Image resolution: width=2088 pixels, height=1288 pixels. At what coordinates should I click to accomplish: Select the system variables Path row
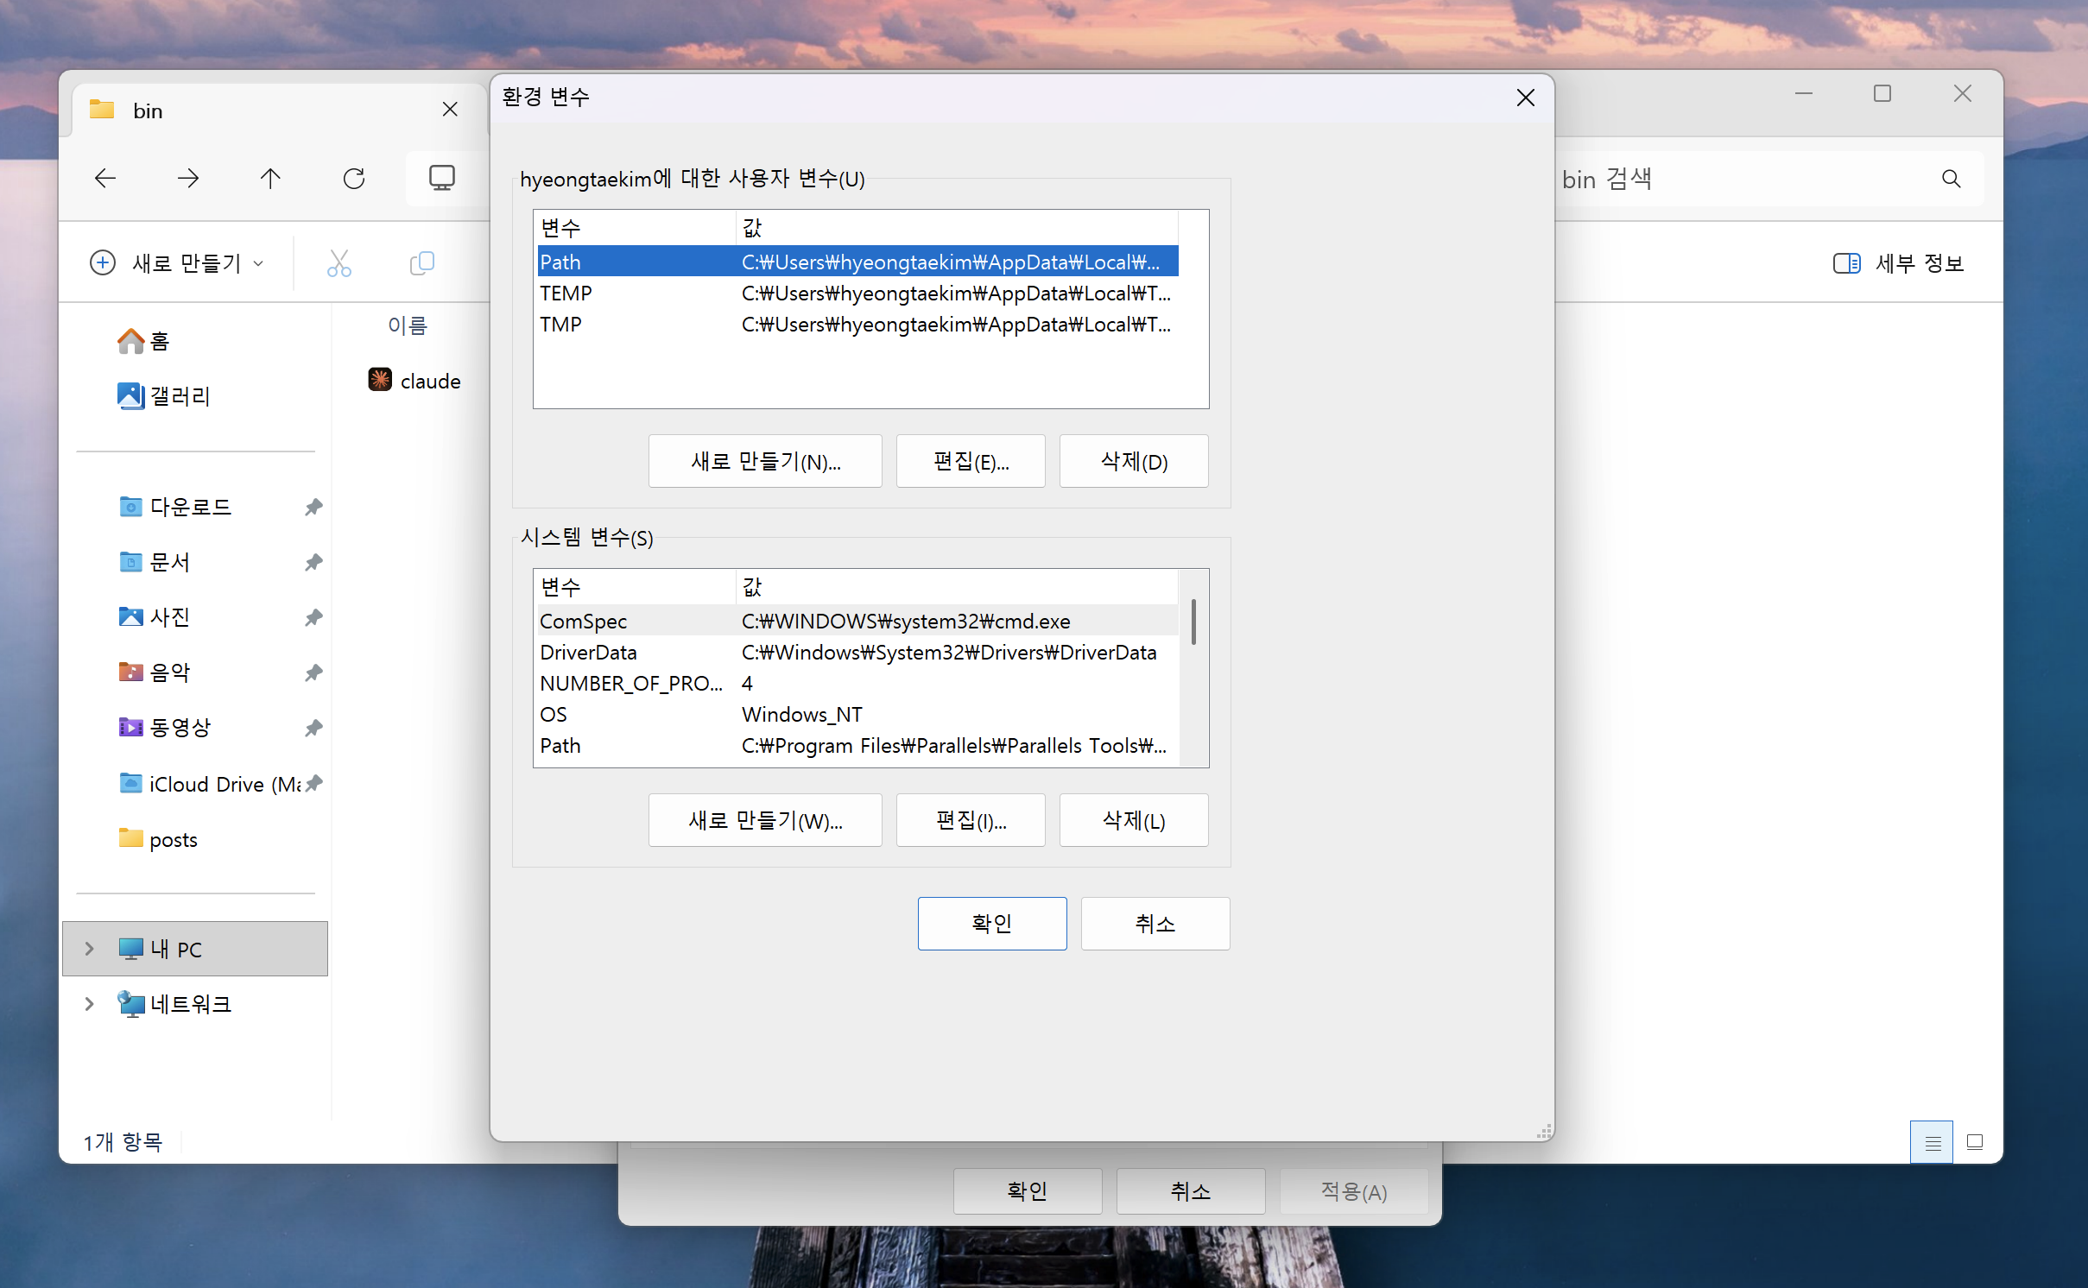tap(857, 745)
